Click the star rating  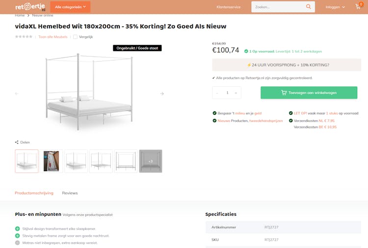pos(24,37)
